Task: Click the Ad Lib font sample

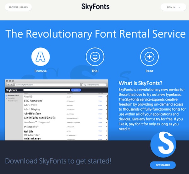Action: pyautogui.click(x=28, y=131)
